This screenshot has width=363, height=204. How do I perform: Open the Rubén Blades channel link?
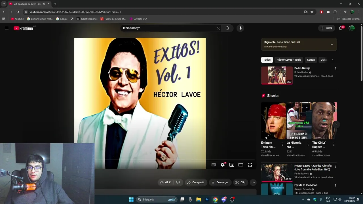tap(301, 73)
